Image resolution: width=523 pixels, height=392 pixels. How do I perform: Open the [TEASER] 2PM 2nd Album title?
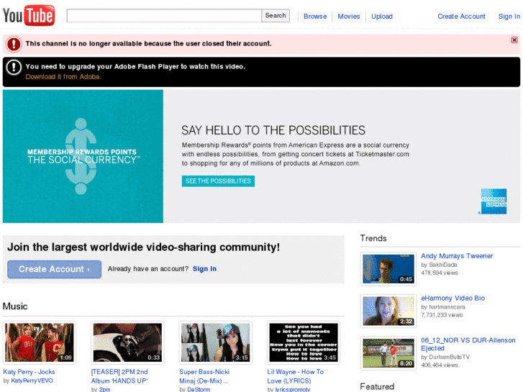(119, 376)
